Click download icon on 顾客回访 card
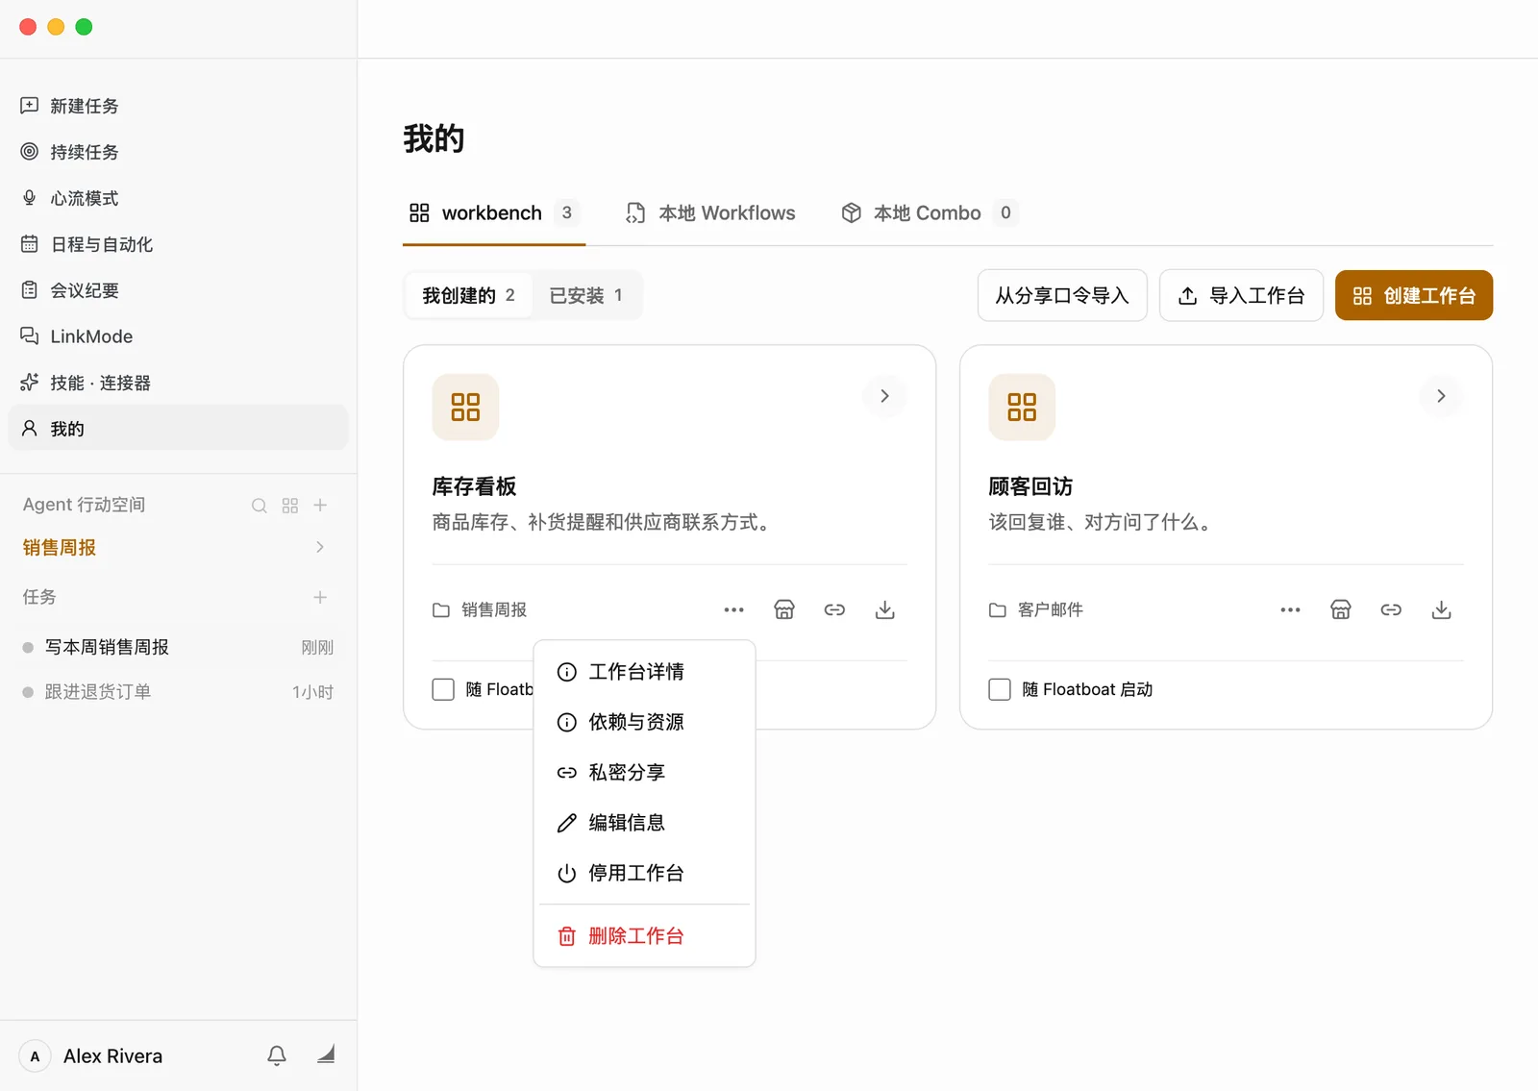 (1441, 609)
